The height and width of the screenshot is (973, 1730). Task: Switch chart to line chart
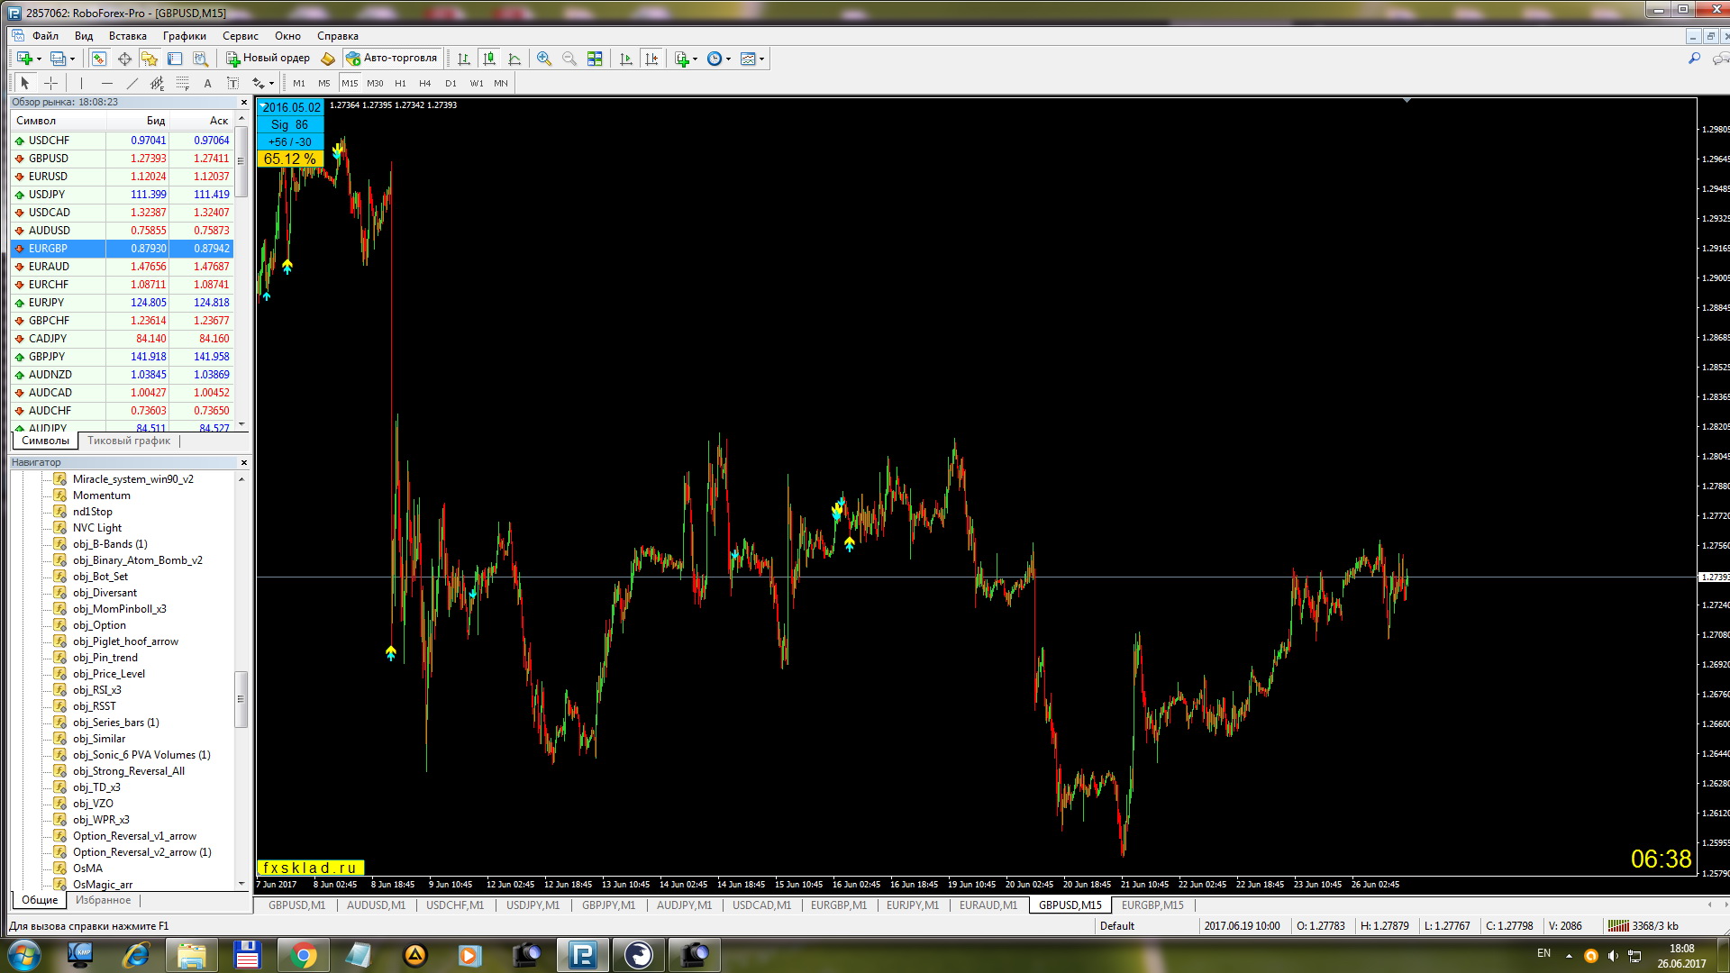point(514,59)
